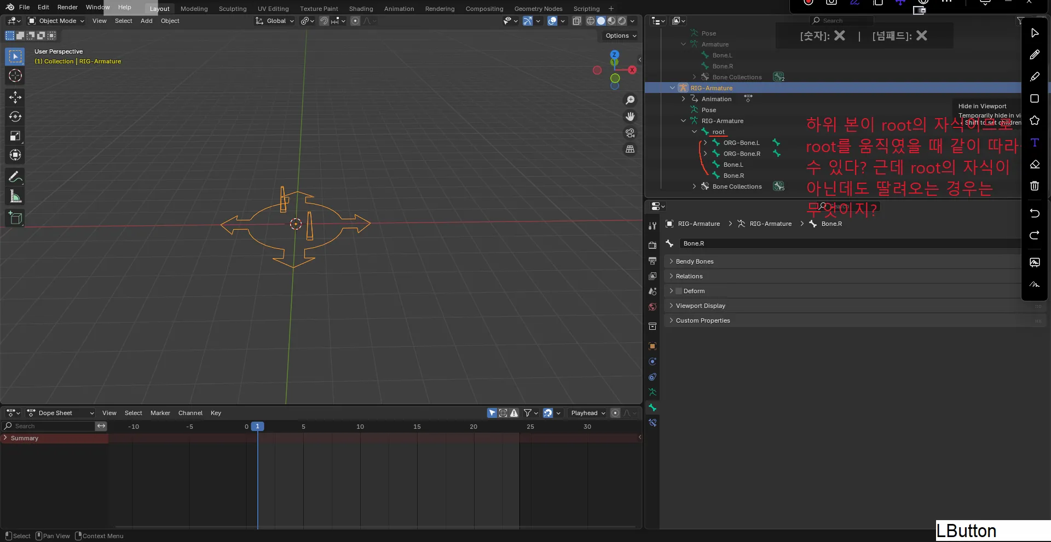Switch perspective/orthographic grid icon
This screenshot has width=1051, height=542.
(630, 149)
